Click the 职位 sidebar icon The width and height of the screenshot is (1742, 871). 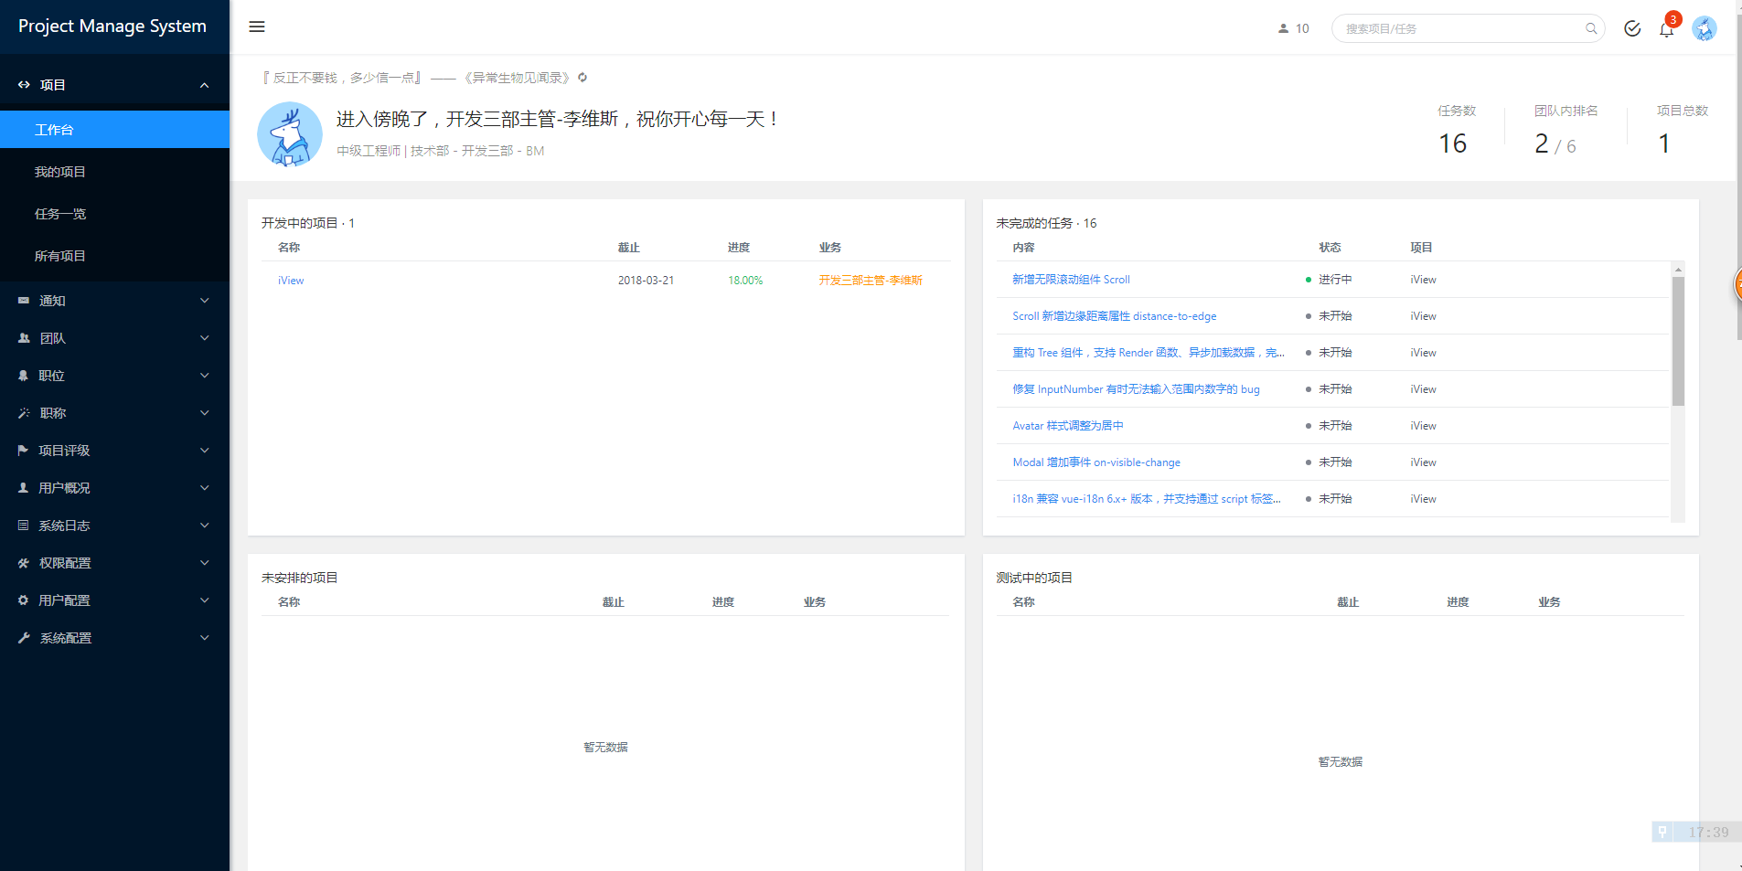(23, 376)
